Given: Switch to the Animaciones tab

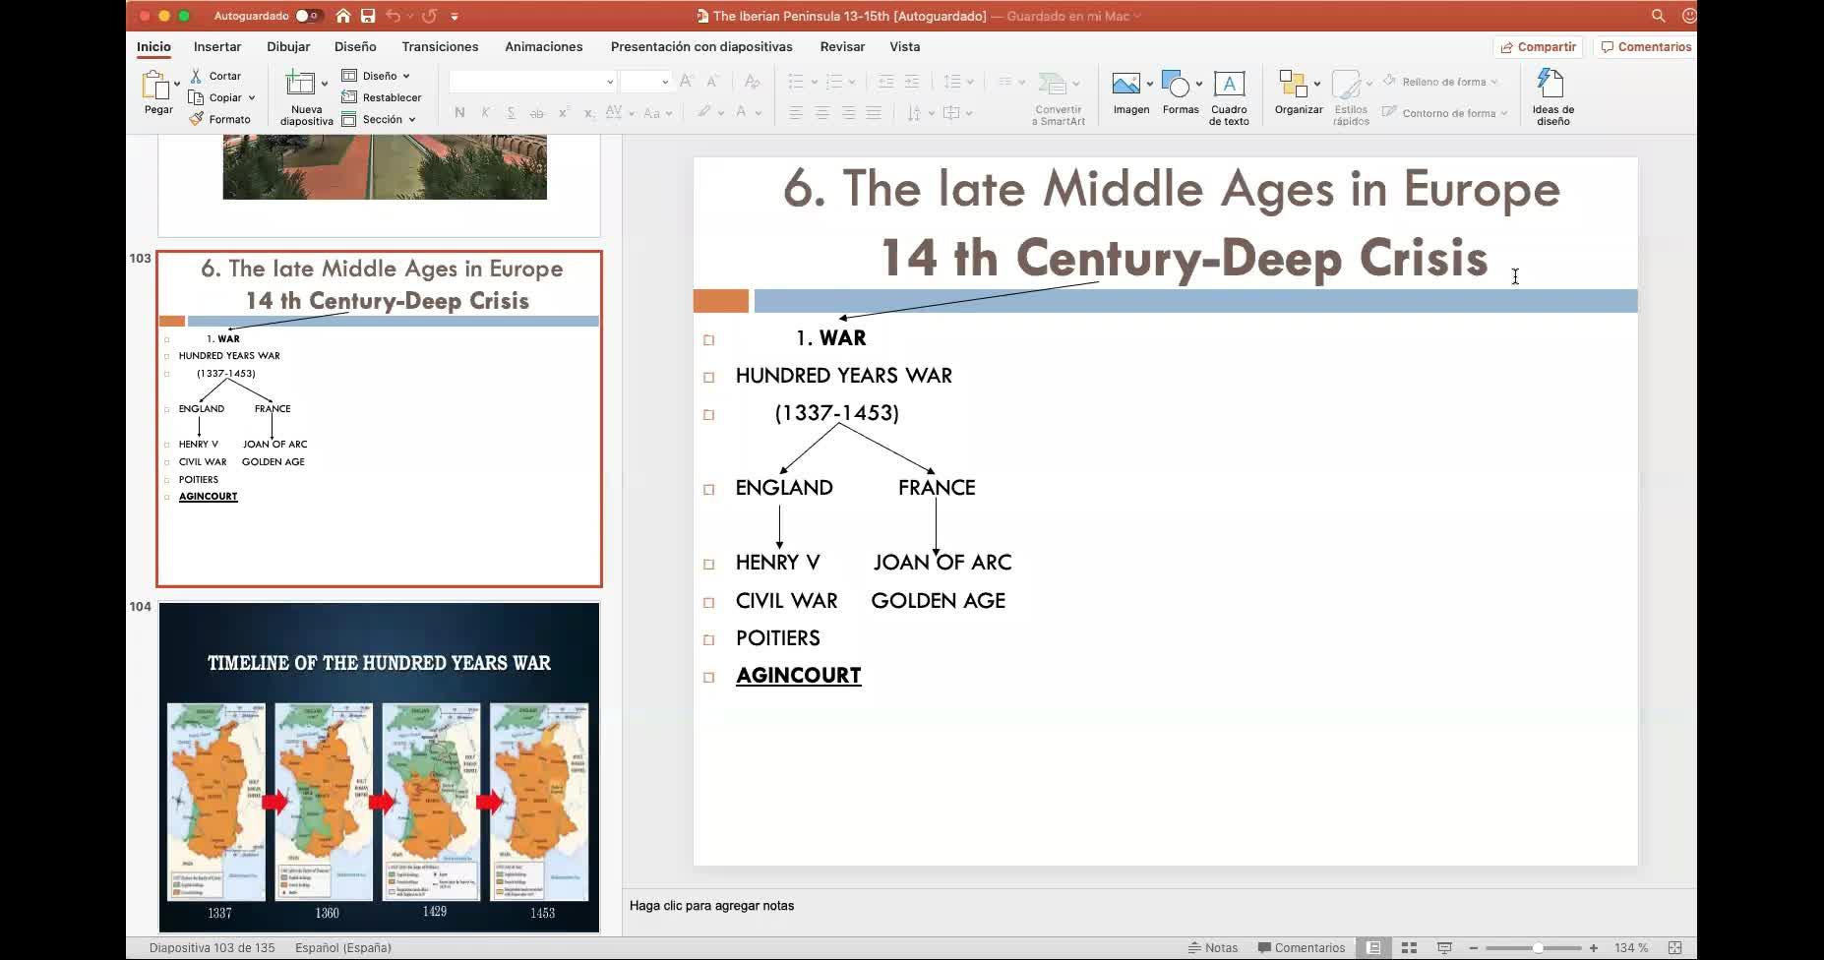Looking at the screenshot, I should point(543,46).
